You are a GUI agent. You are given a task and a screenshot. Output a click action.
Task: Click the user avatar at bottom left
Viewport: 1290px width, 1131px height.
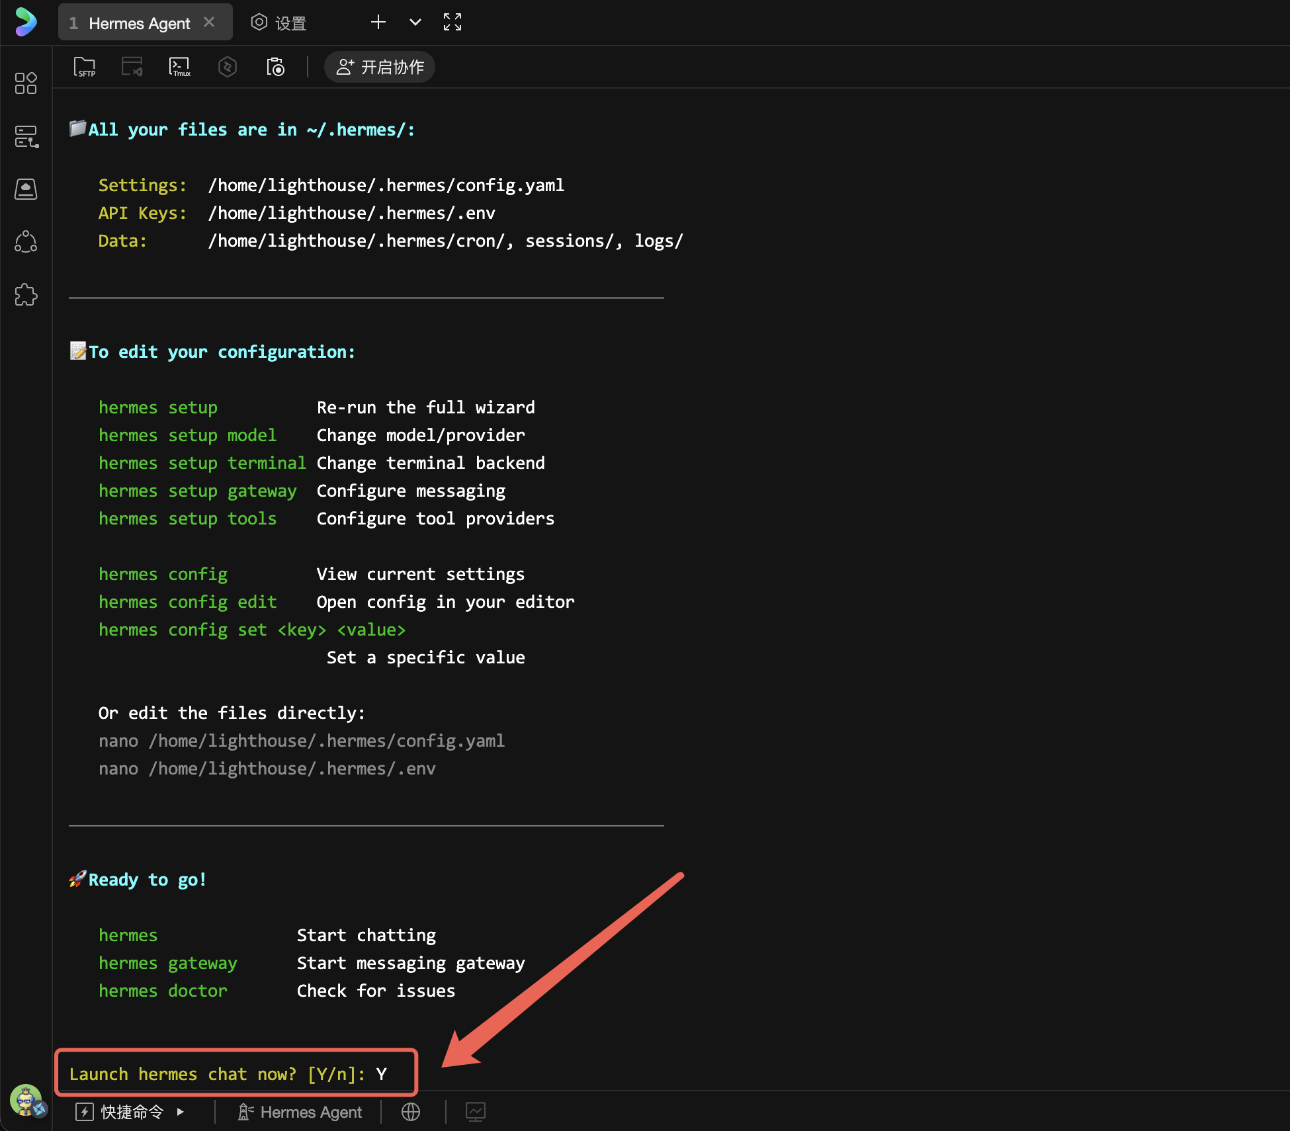[x=26, y=1100]
